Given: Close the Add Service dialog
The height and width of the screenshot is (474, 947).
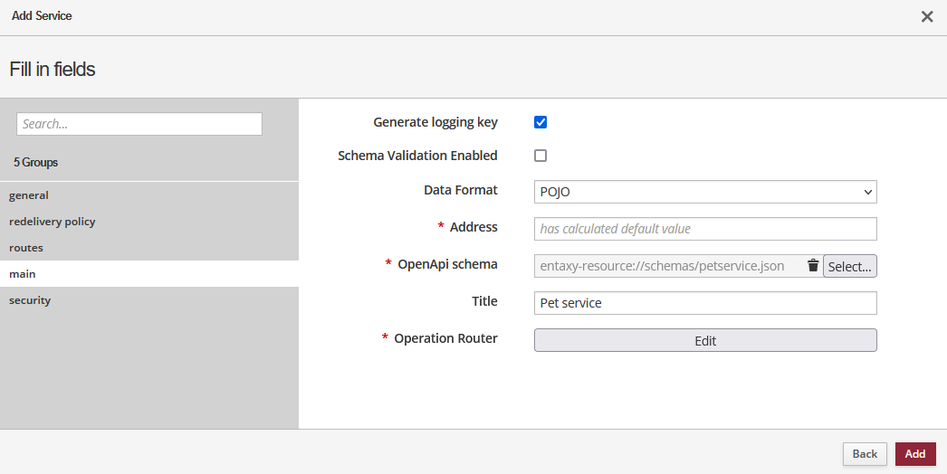Looking at the screenshot, I should tap(926, 16).
